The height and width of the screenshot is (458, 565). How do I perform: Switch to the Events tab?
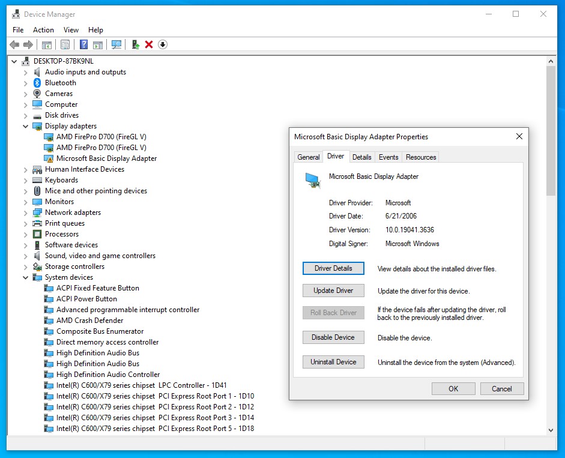pos(388,157)
